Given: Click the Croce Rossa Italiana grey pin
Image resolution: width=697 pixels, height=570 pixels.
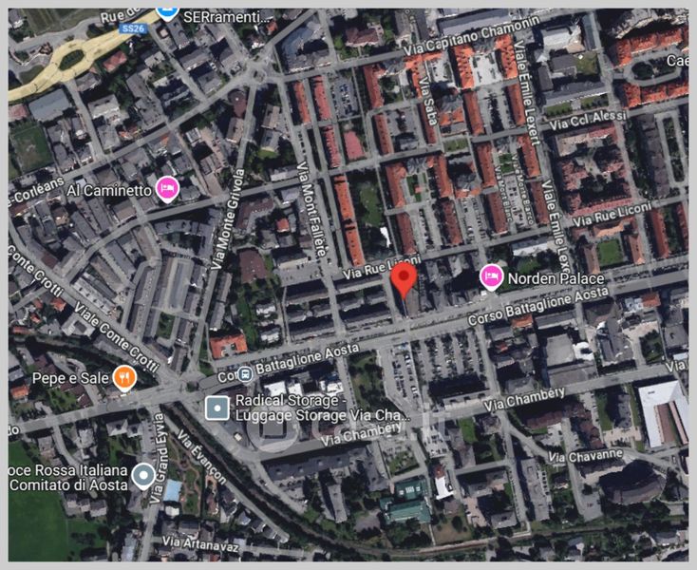Looking at the screenshot, I should (x=143, y=474).
